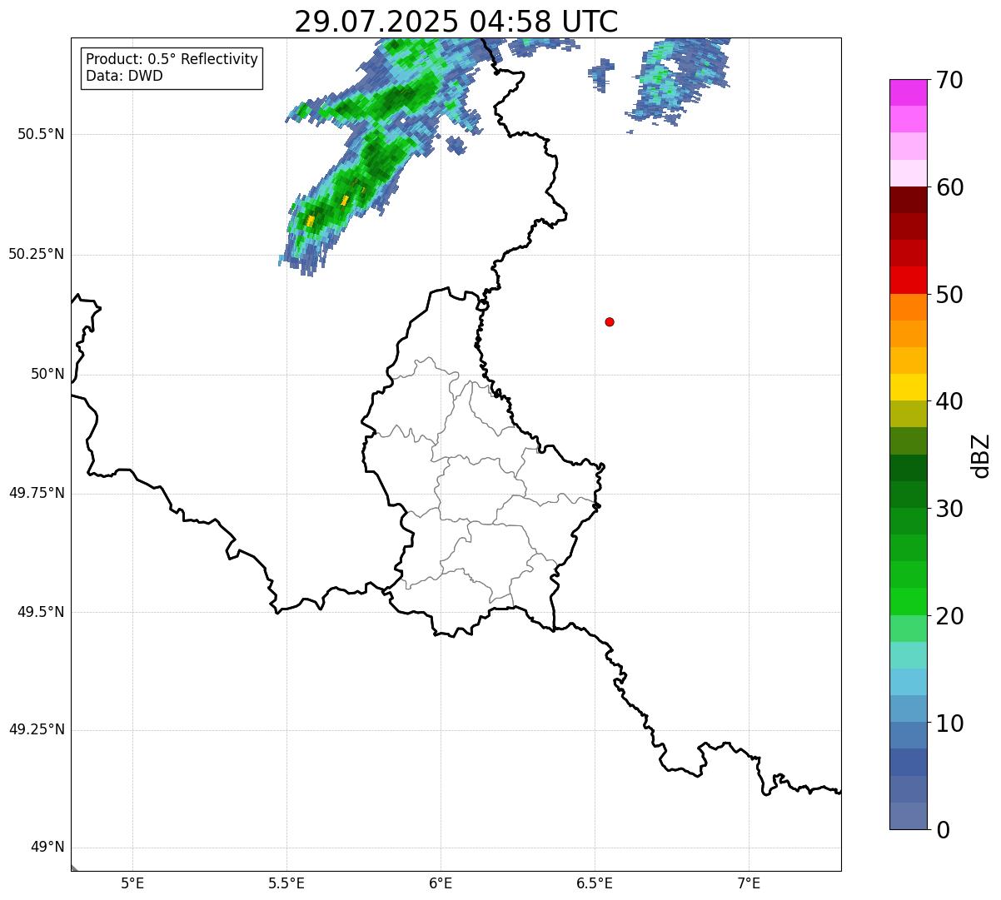Click the 49.5°N latitude label
Screen dimensions: 1001x900
41,612
